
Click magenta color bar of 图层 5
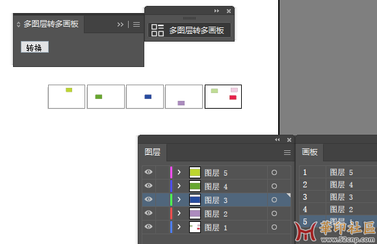[171, 172]
